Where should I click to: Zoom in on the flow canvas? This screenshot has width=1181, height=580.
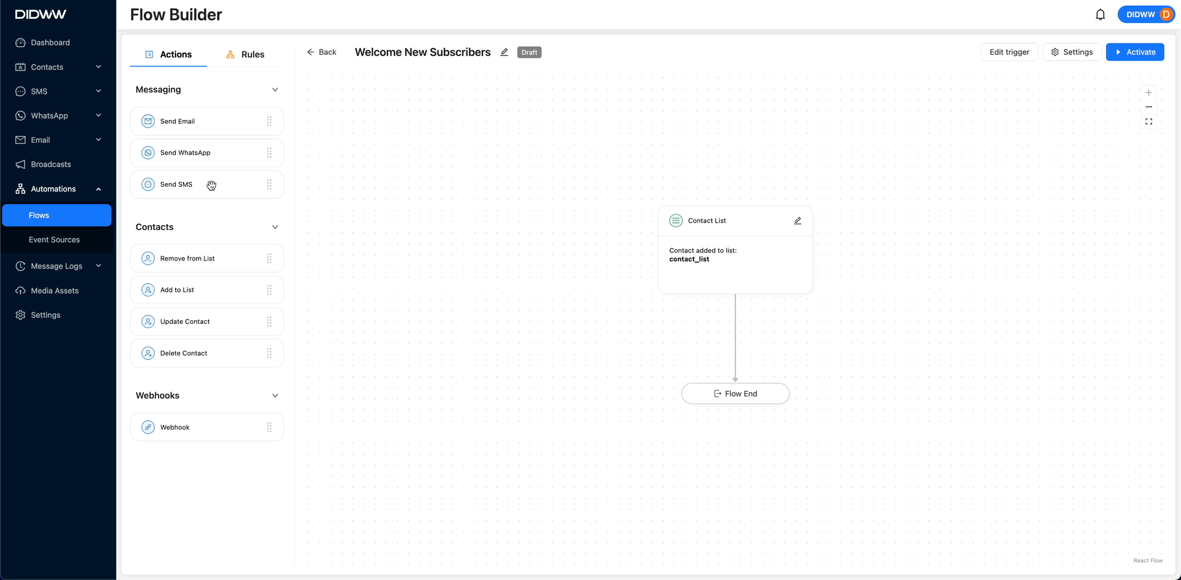[x=1149, y=93]
